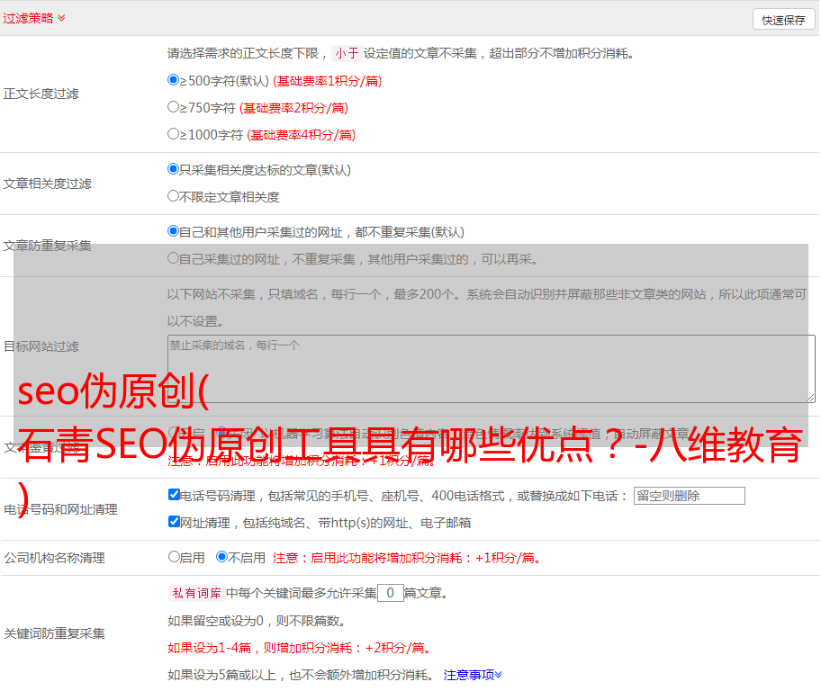
Task: Click the 私有词库 tag
Action: pos(196,593)
